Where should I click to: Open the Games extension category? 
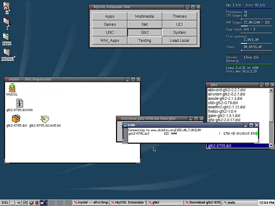[110, 24]
